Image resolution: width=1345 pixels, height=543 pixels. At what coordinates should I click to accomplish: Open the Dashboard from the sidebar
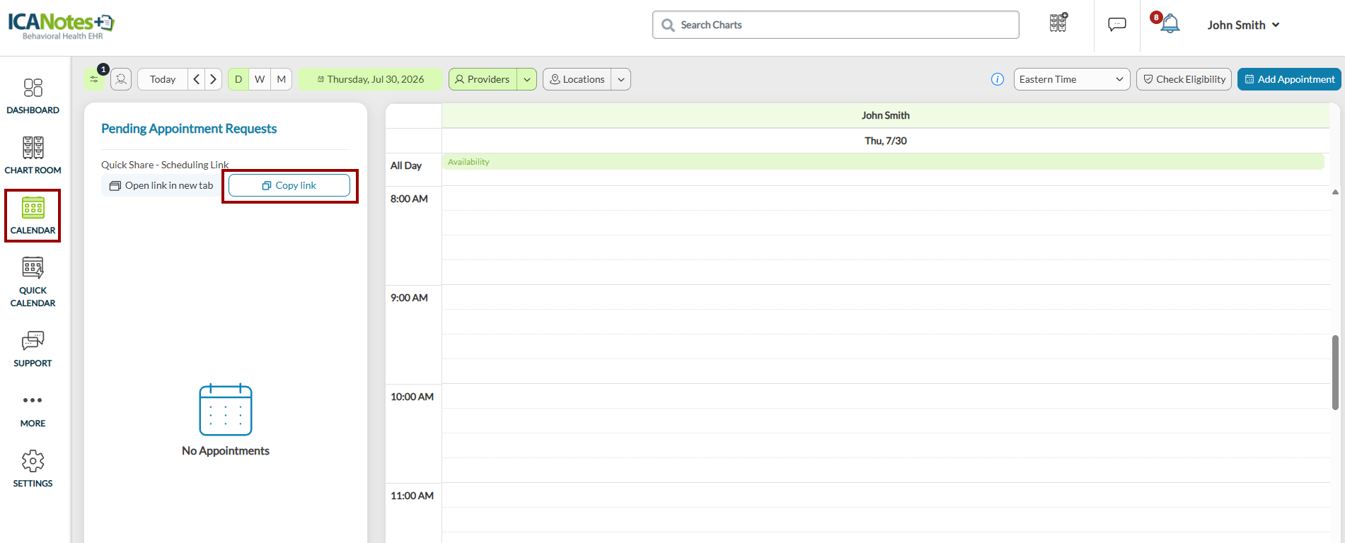pyautogui.click(x=33, y=95)
